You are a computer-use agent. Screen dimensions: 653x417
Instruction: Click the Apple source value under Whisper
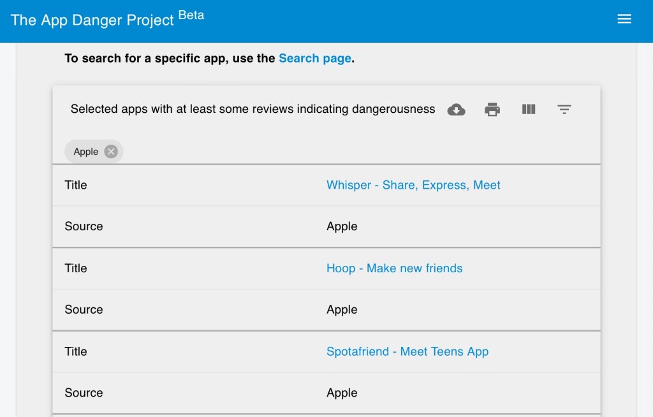(342, 226)
